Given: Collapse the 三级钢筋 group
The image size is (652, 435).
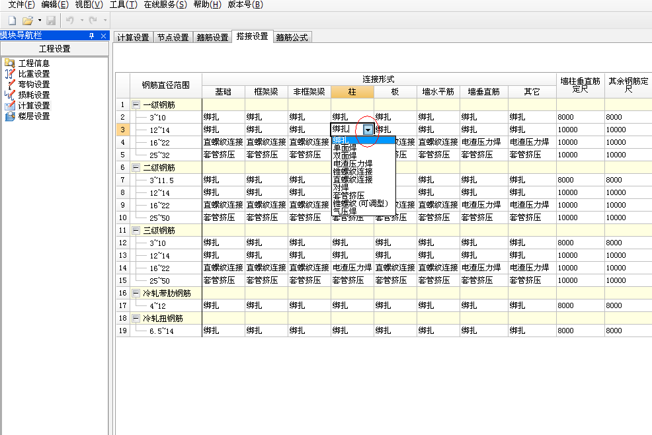Looking at the screenshot, I should 136,231.
